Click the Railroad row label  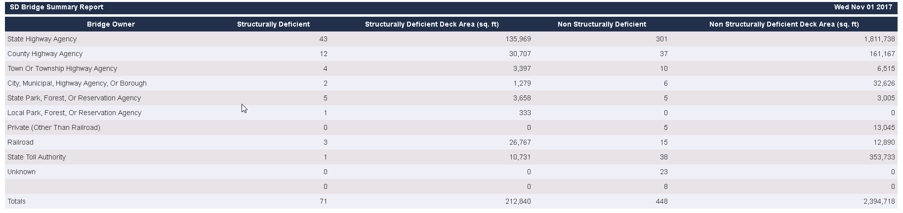pos(20,142)
